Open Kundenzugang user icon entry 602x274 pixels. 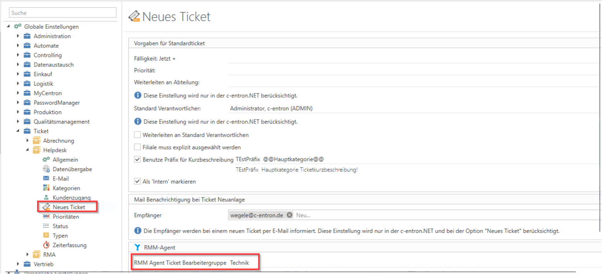coord(46,197)
